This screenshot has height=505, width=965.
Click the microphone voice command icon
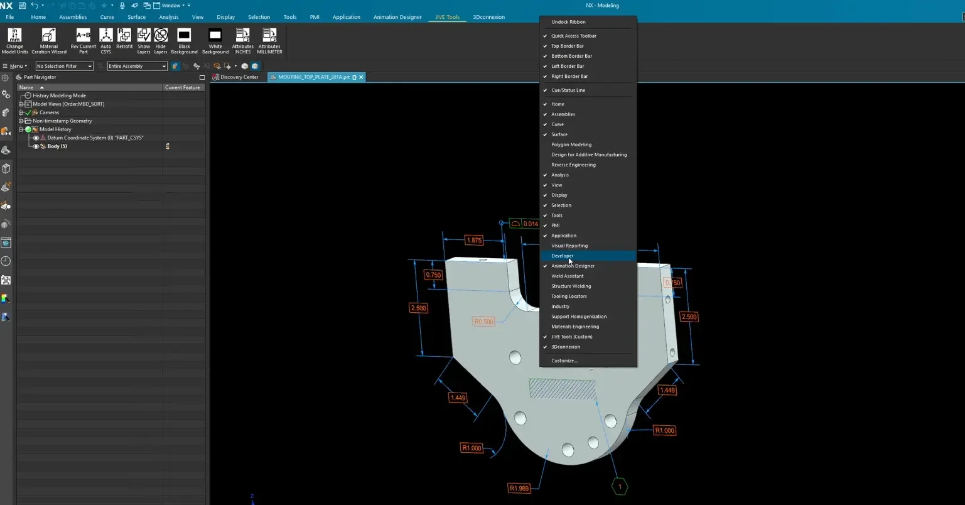[122, 6]
